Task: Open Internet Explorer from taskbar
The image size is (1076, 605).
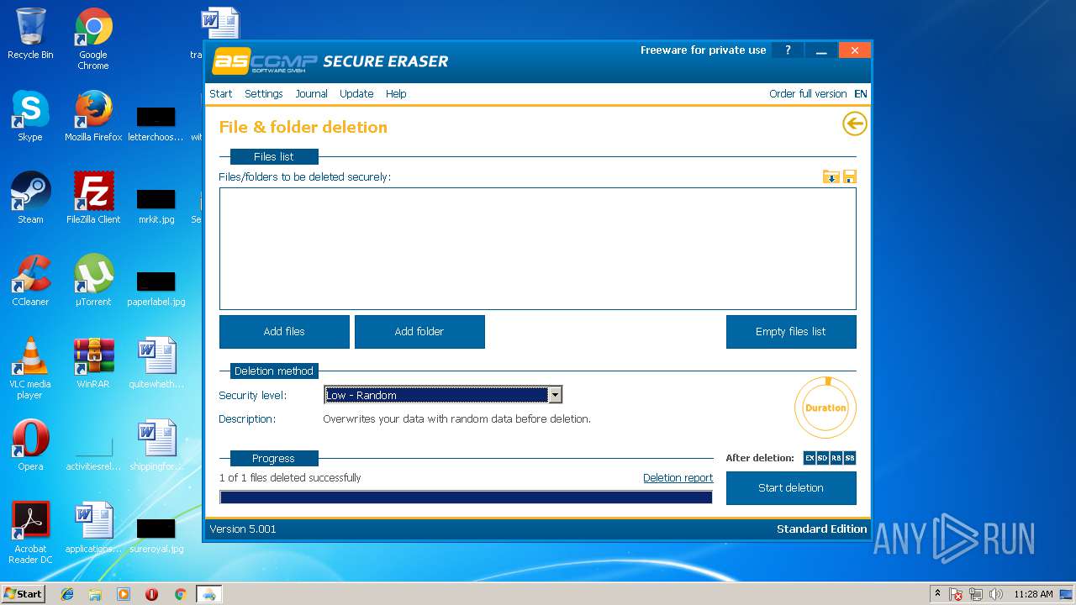Action: pos(67,594)
